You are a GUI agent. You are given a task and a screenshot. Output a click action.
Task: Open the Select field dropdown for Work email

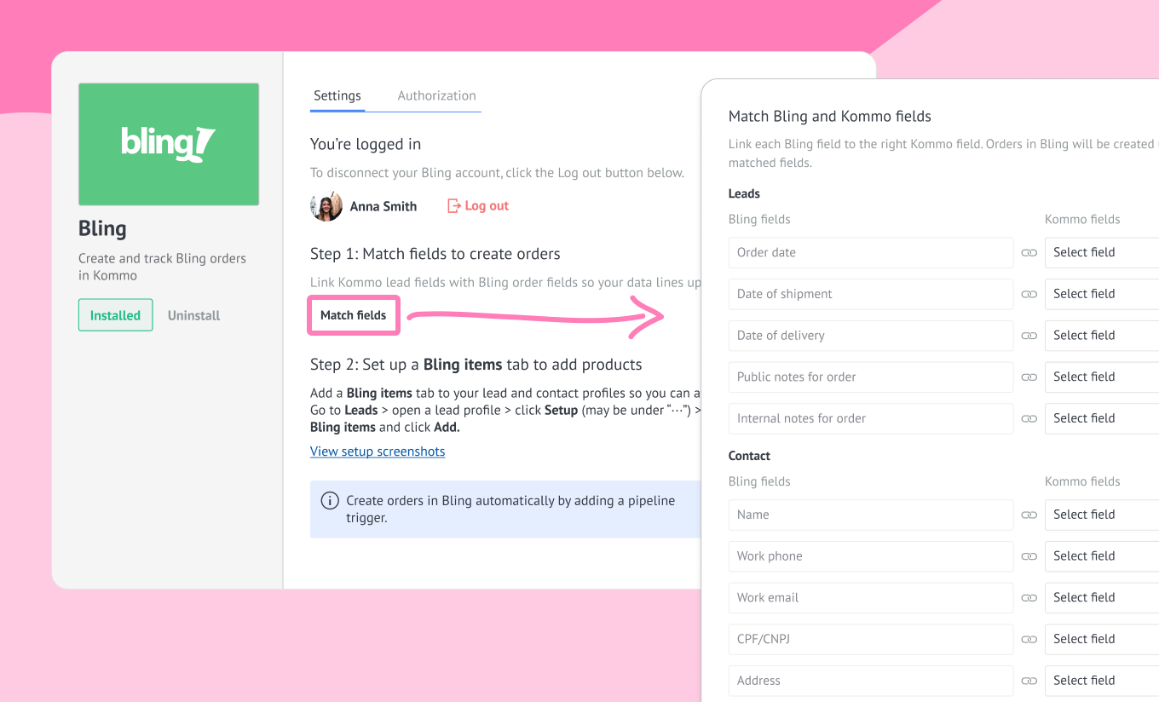pos(1101,598)
